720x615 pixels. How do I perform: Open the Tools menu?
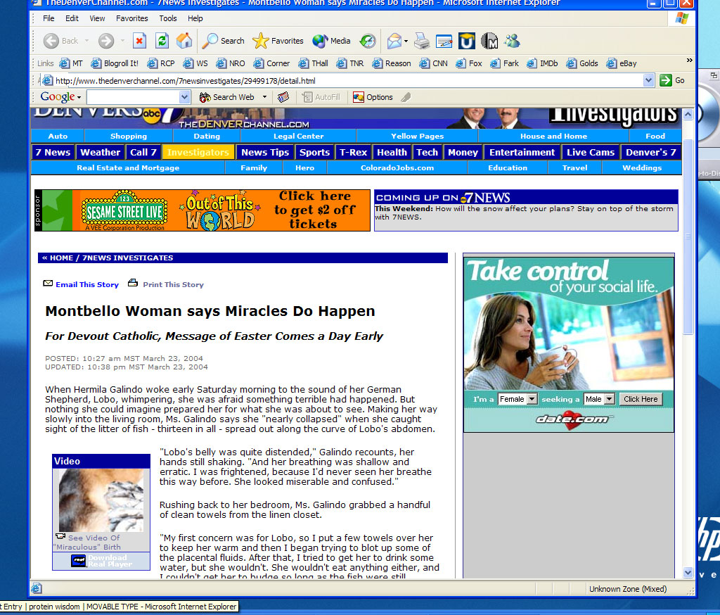tap(168, 18)
